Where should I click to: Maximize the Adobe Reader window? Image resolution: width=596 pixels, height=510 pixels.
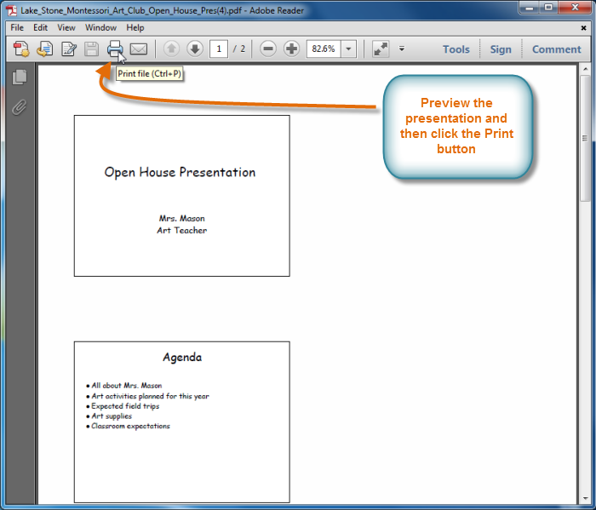[x=548, y=7]
